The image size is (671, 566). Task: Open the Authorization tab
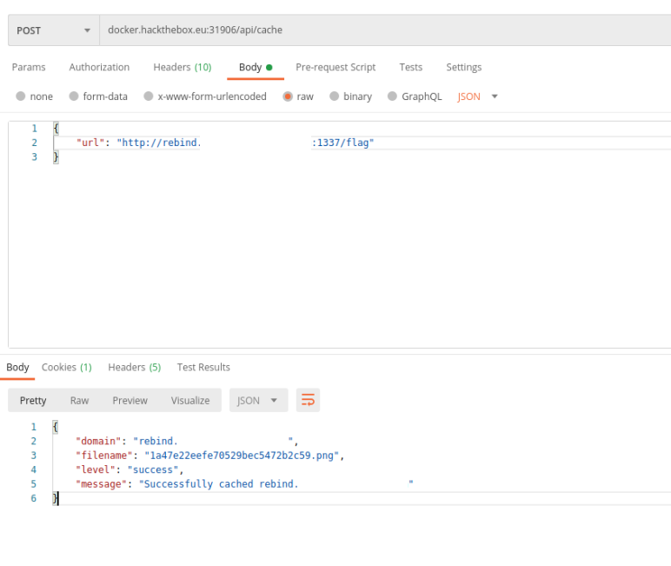tap(99, 68)
